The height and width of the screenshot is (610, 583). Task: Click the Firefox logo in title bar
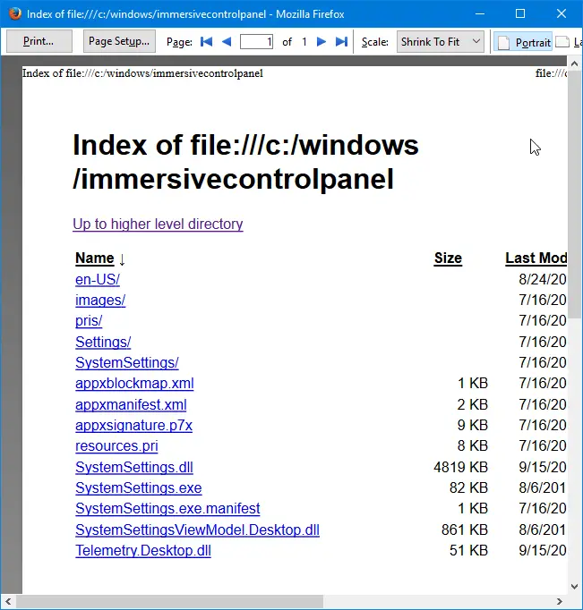(15, 13)
